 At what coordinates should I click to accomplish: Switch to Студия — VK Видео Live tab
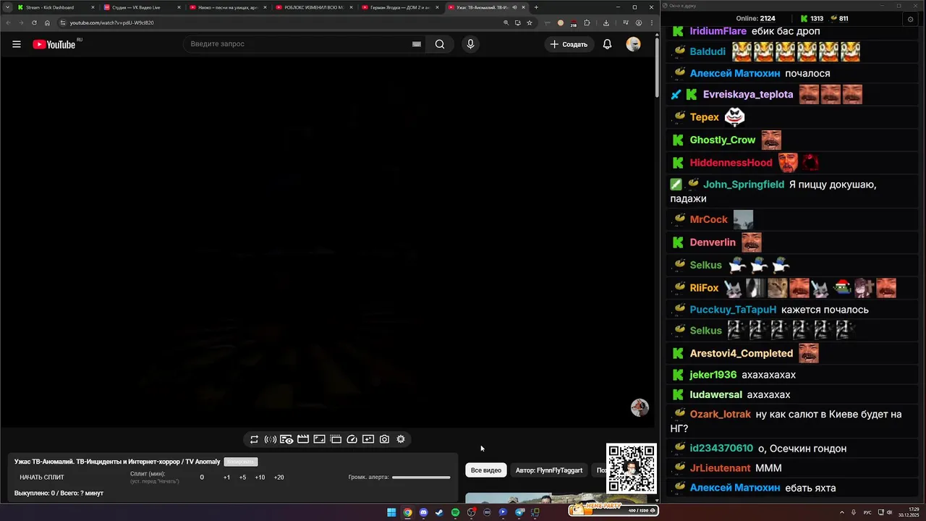point(140,7)
